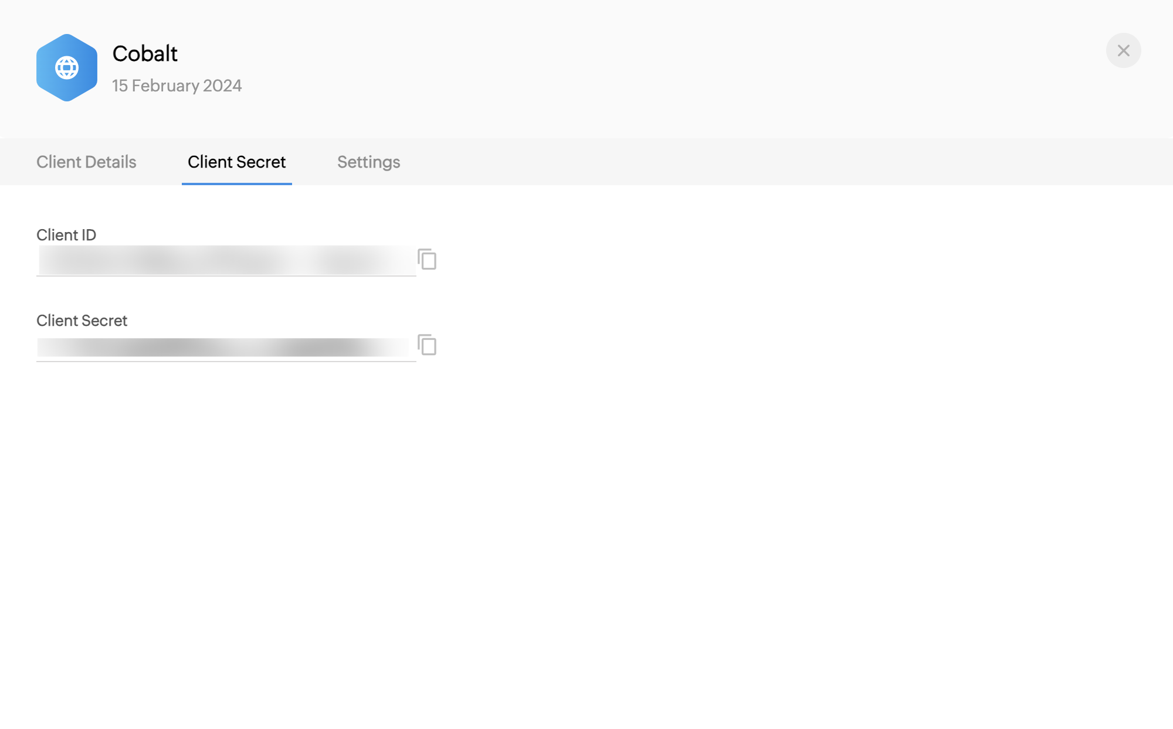Click the Cobalt application title
This screenshot has width=1173, height=729.
[x=145, y=53]
